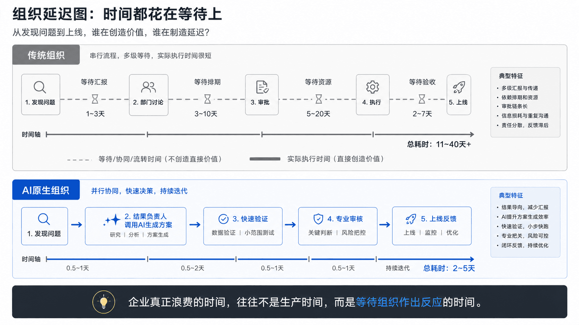Select the 传统组织 header tab

[46, 55]
